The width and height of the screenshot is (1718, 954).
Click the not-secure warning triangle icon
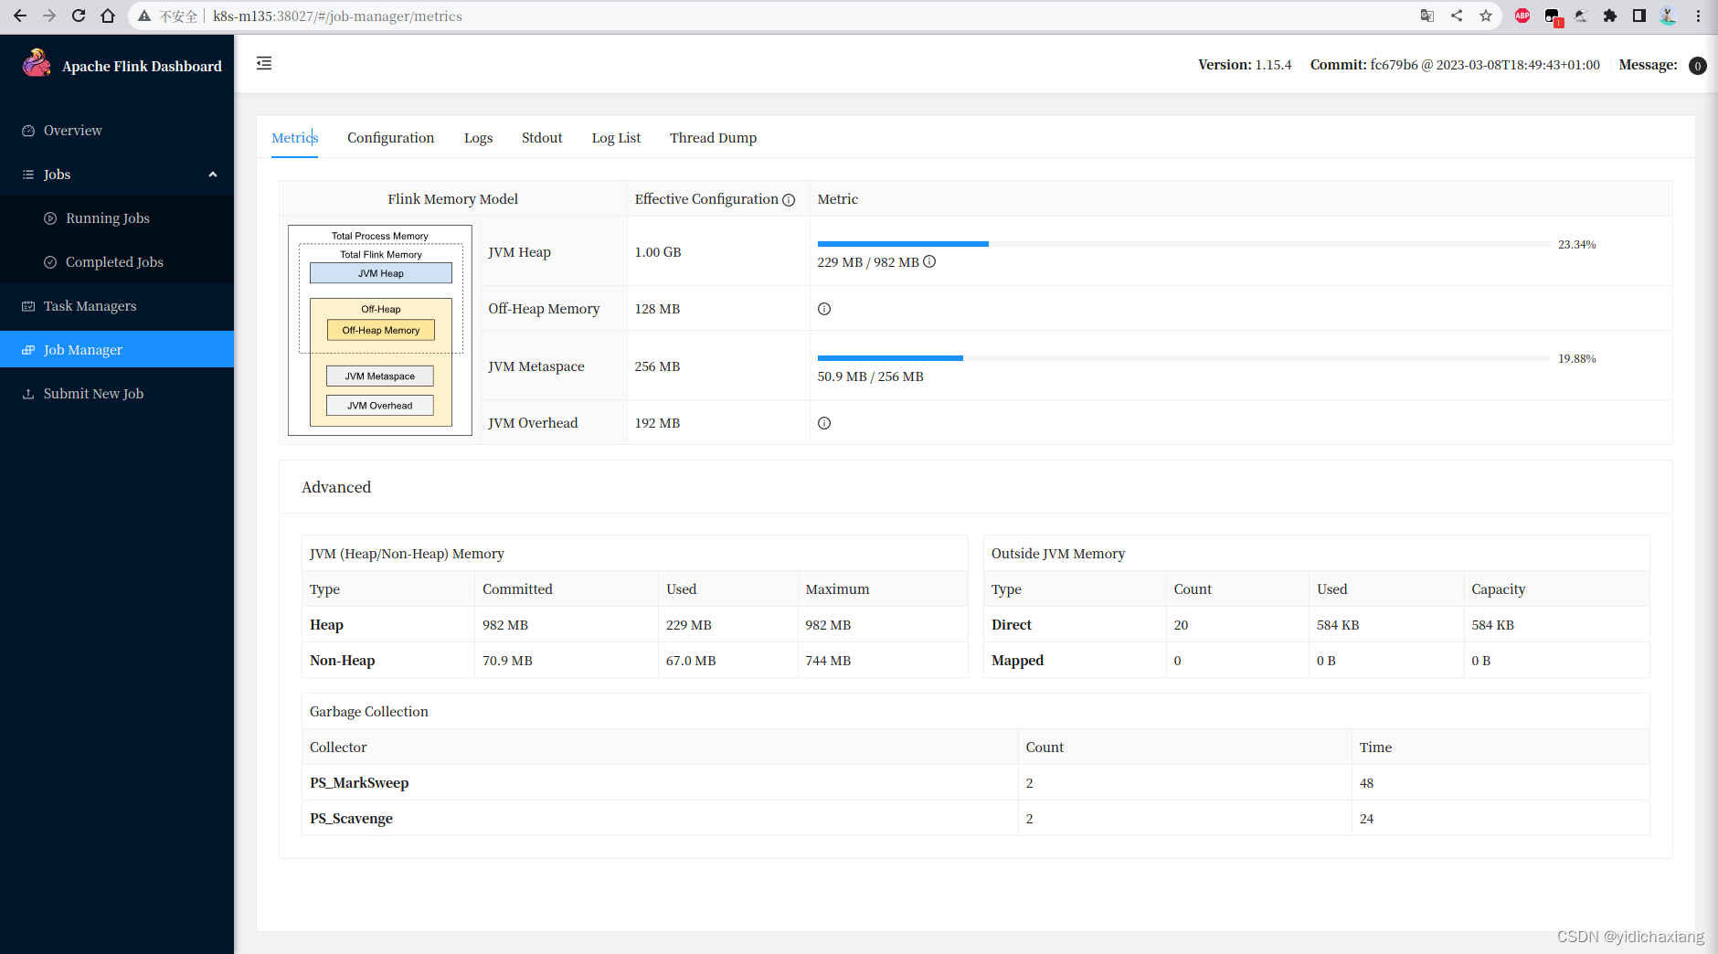(x=144, y=16)
